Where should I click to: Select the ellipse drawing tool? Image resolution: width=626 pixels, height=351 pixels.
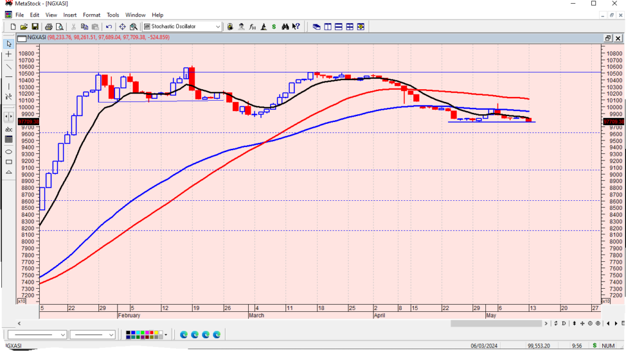(x=9, y=151)
